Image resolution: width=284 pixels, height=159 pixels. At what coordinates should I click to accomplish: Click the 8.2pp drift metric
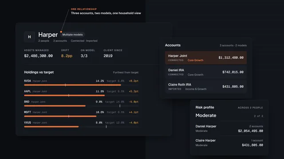point(67,56)
